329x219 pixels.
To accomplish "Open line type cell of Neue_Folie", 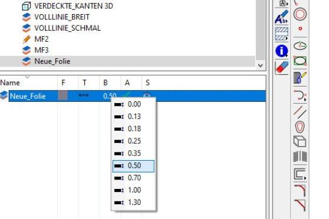I will tap(84, 95).
